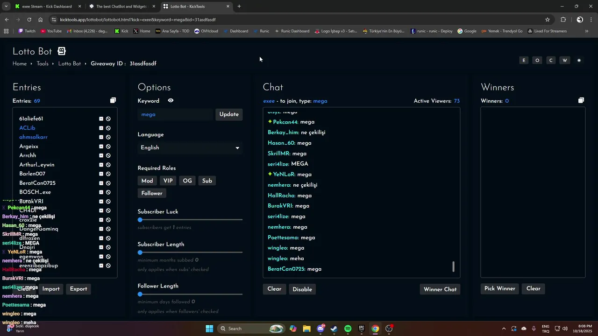This screenshot has width=598, height=336.
Task: Open the Chrome tab search dropdown
Action: (x=6, y=7)
